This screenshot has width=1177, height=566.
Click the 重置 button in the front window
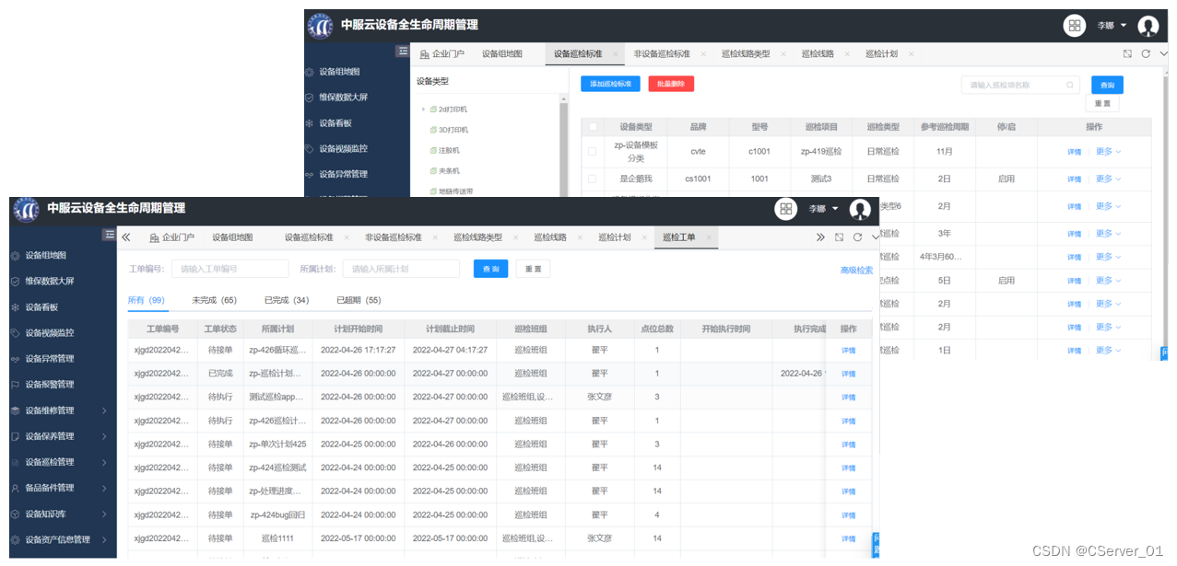point(533,269)
